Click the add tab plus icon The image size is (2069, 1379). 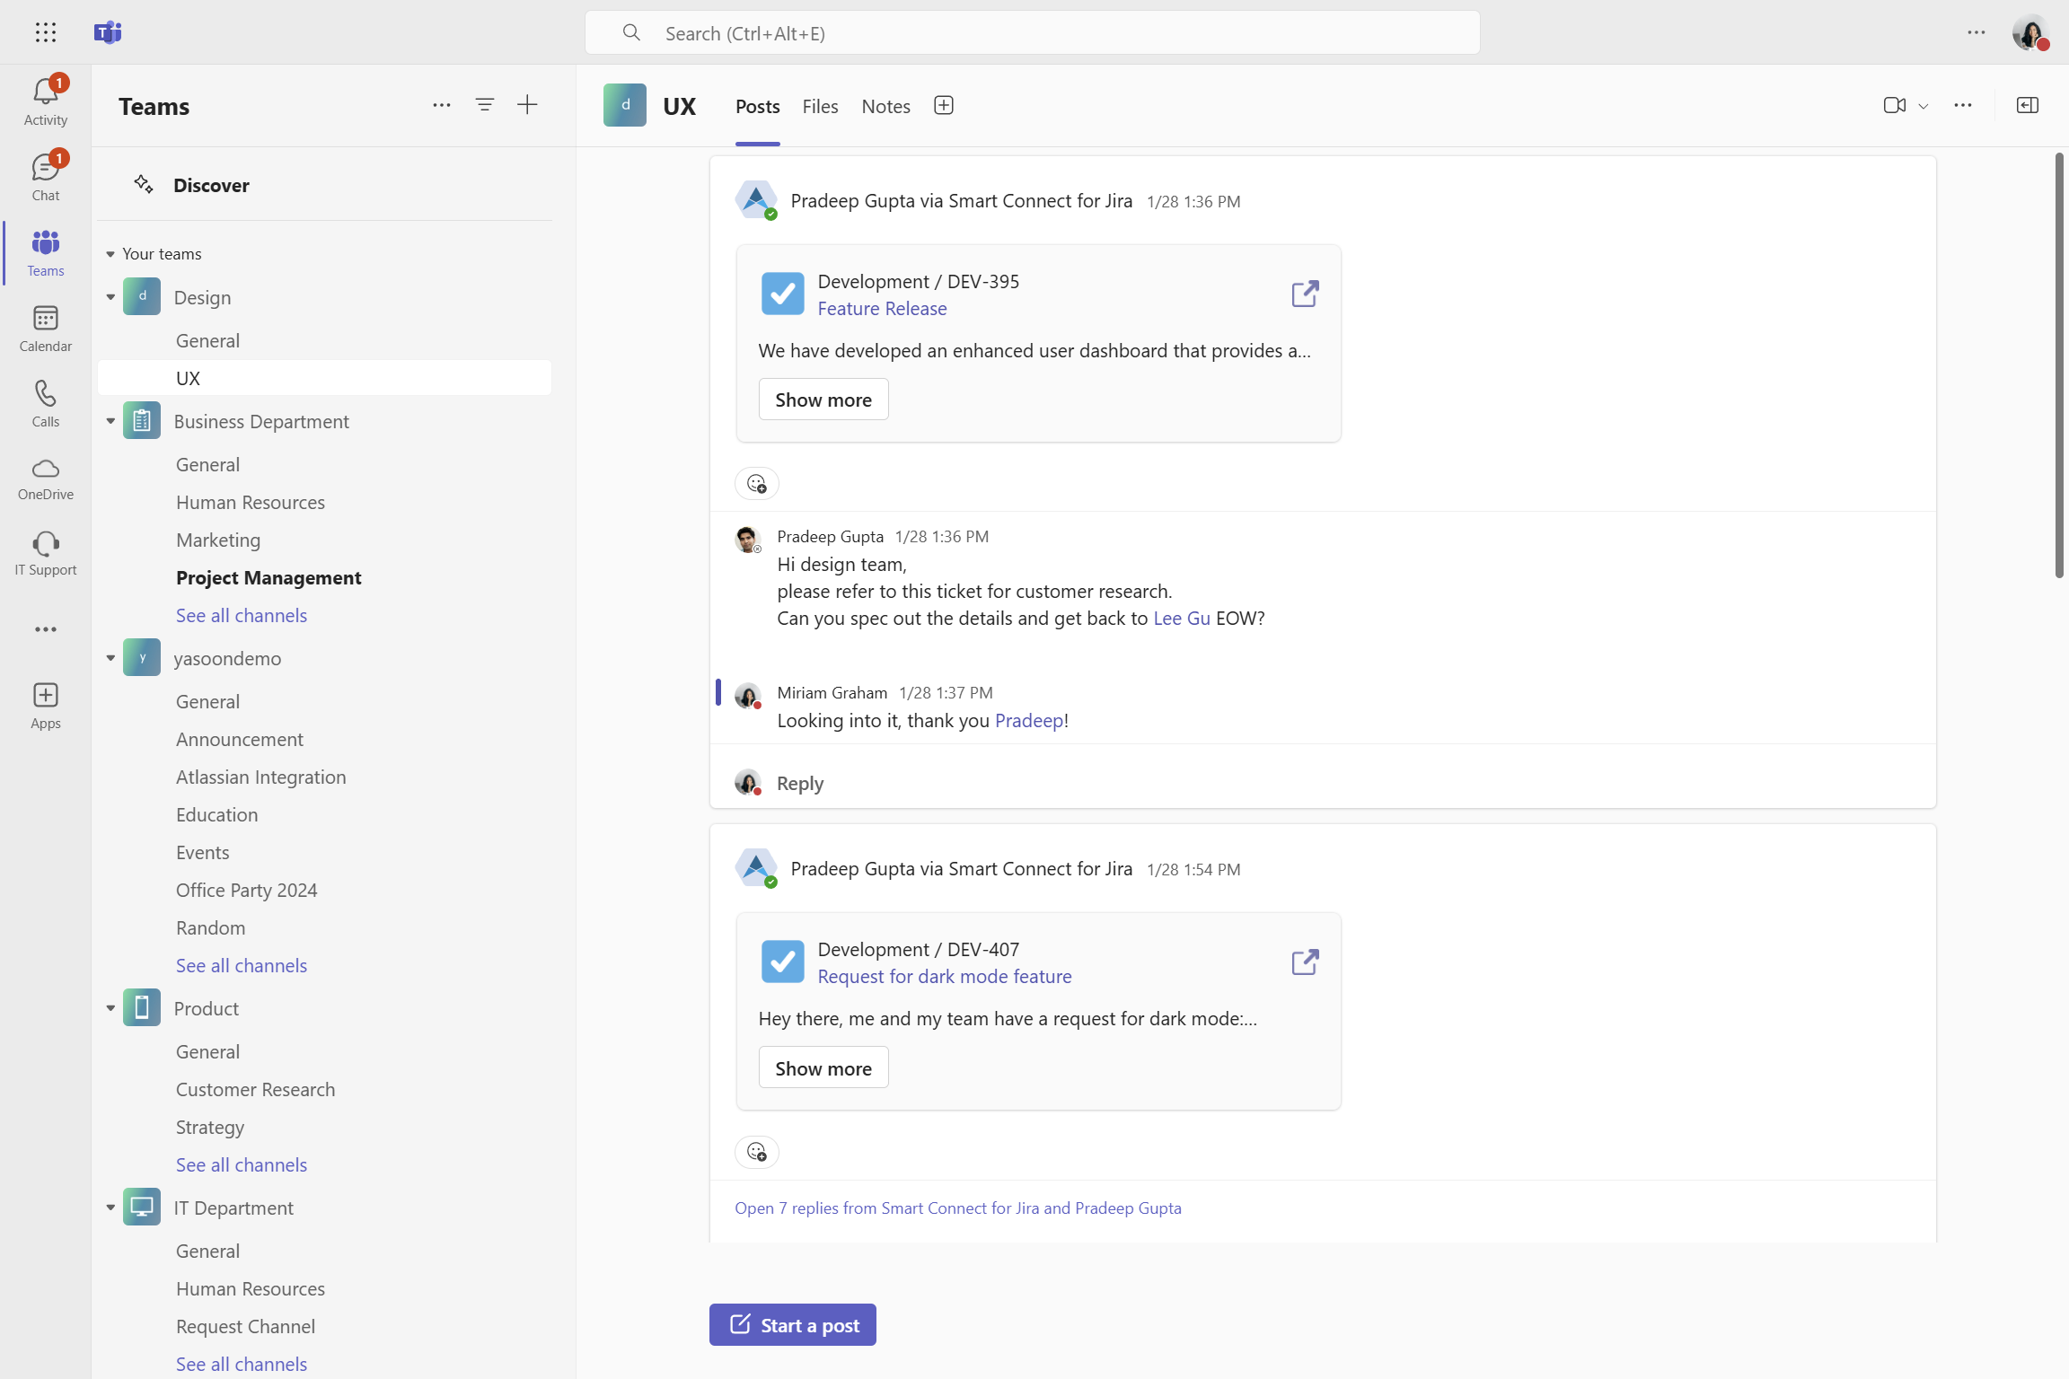click(943, 105)
